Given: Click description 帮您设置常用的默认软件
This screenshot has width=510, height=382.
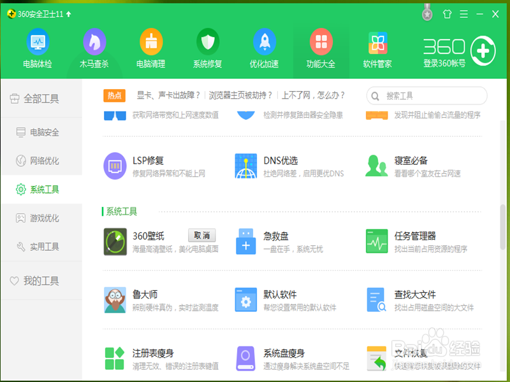Looking at the screenshot, I should pos(300,308).
